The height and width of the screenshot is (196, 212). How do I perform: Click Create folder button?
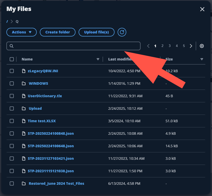pyautogui.click(x=58, y=32)
